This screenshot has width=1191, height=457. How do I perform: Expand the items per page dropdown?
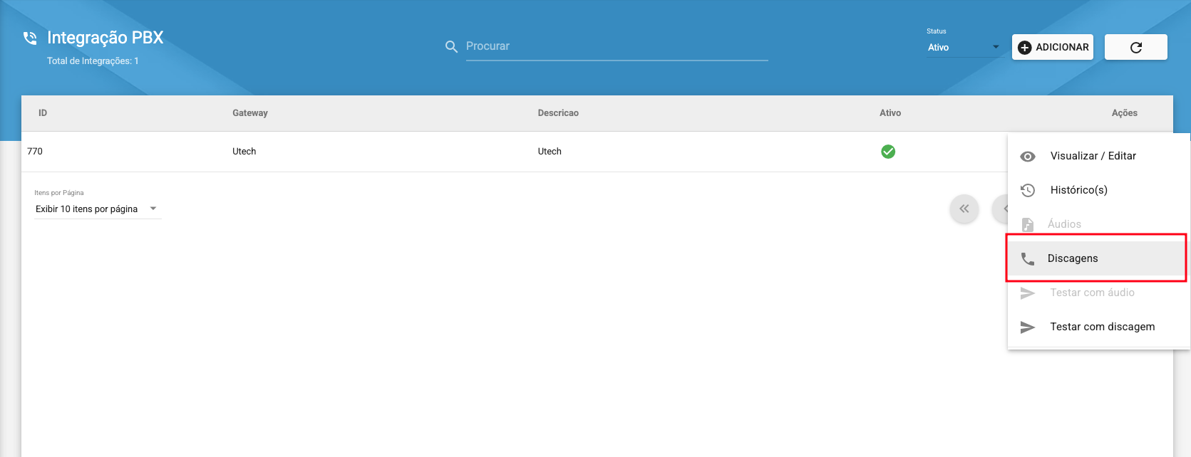pyautogui.click(x=97, y=209)
